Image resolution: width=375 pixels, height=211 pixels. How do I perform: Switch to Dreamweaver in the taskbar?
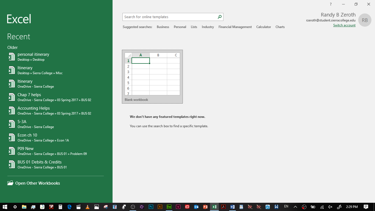(x=169, y=207)
